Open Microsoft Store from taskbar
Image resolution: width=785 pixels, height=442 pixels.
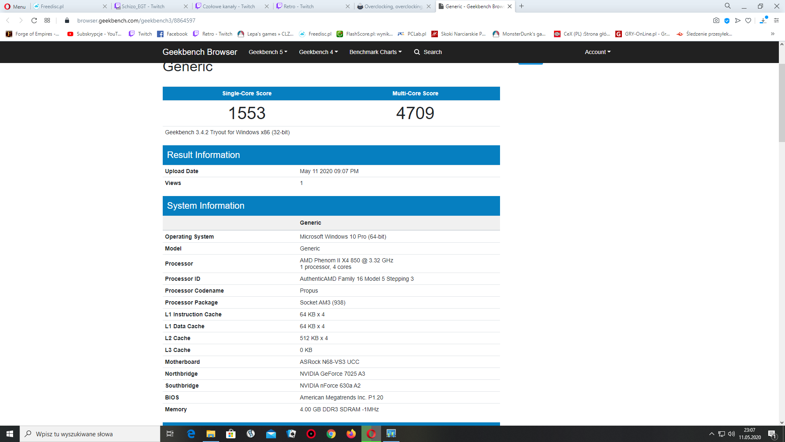click(x=231, y=434)
